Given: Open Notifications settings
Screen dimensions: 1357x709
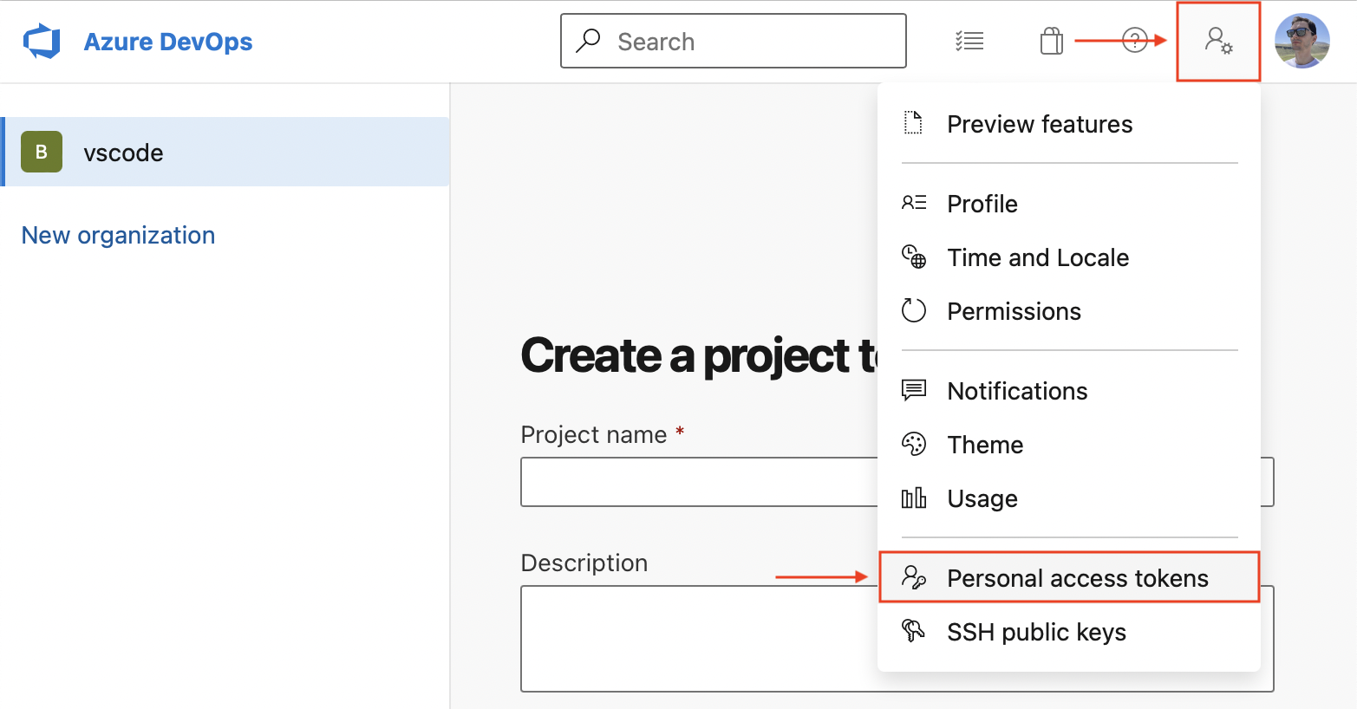Looking at the screenshot, I should click(1016, 390).
